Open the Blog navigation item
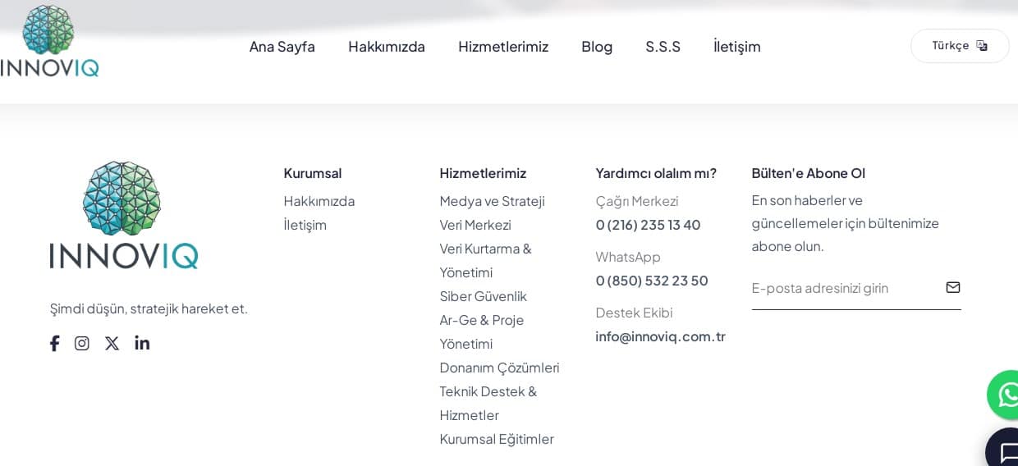Image resolution: width=1018 pixels, height=466 pixels. 597,47
